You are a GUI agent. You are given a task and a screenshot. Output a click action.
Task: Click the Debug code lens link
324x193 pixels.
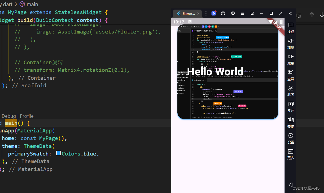click(9, 116)
